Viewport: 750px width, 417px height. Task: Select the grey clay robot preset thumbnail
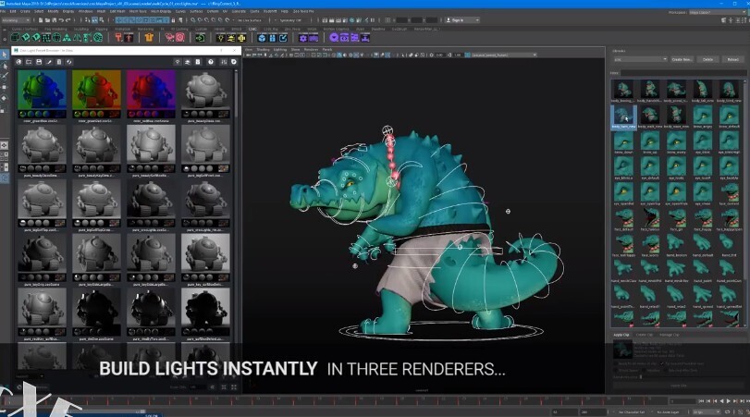point(206,92)
